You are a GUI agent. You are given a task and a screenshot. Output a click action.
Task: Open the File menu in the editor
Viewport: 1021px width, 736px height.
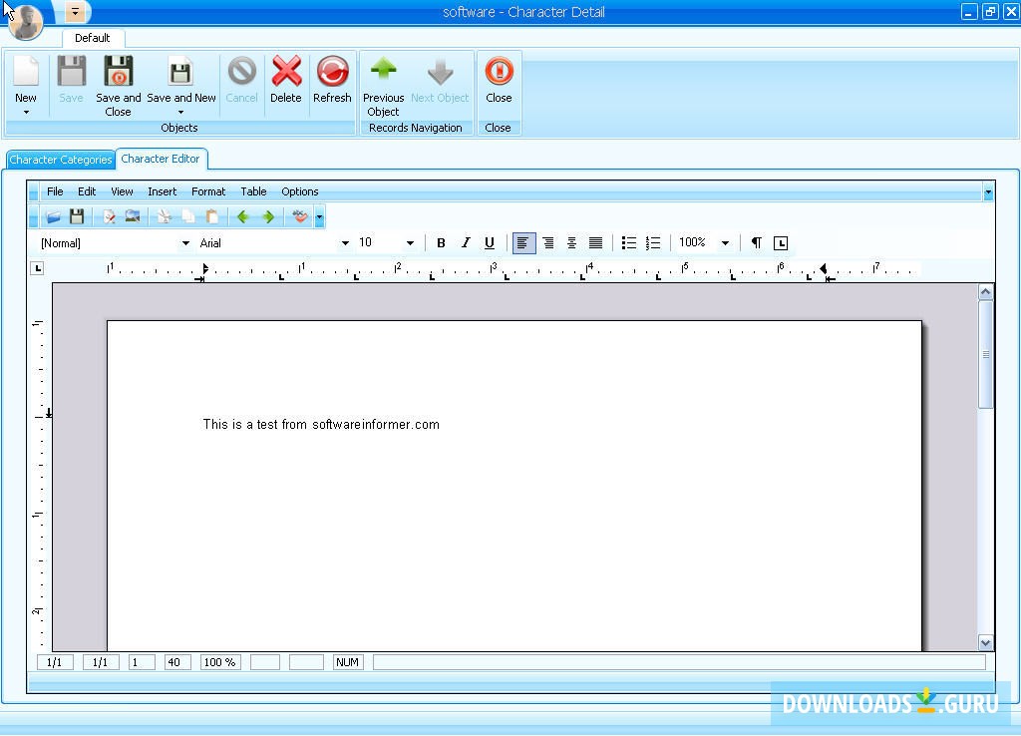55,191
